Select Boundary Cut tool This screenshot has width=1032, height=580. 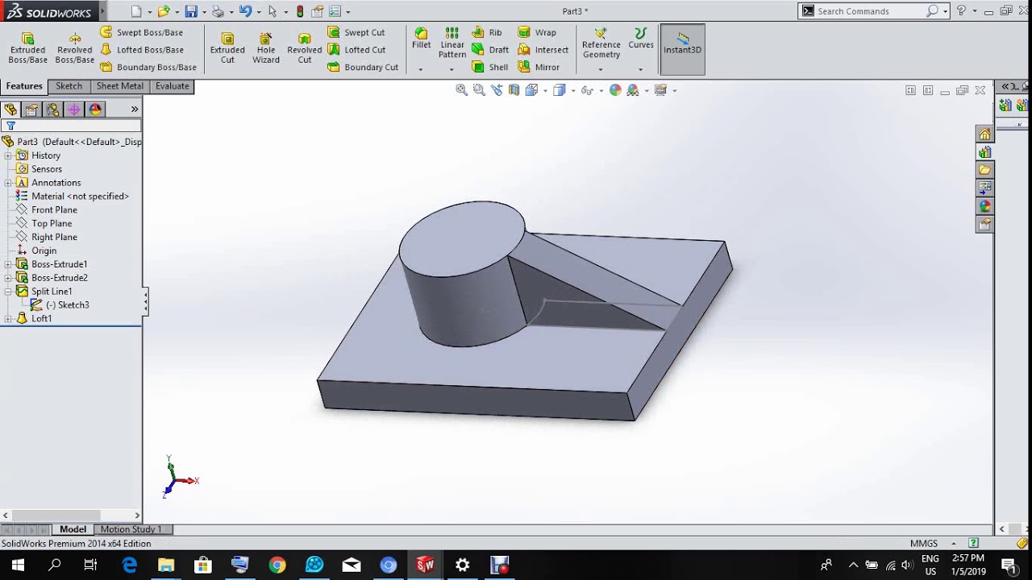click(x=363, y=67)
